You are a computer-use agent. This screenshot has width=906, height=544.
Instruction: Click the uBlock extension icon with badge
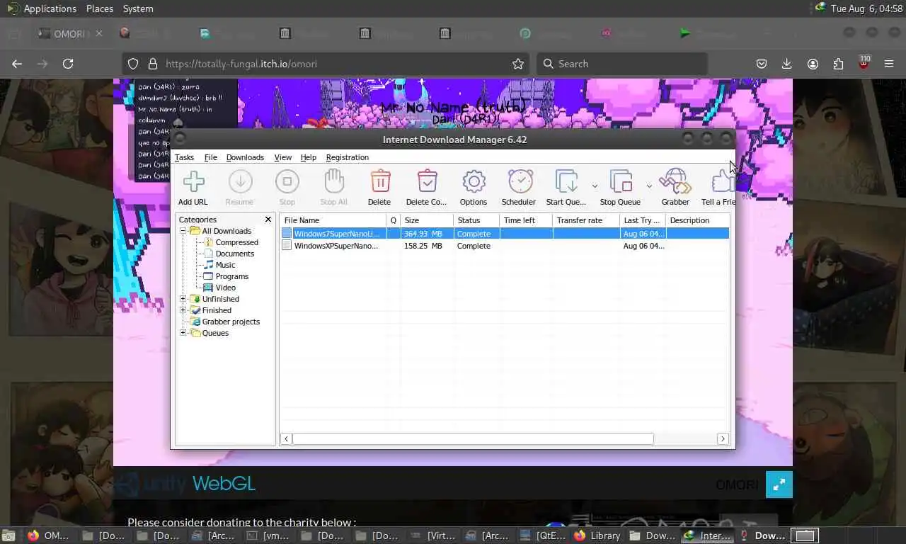pos(864,62)
